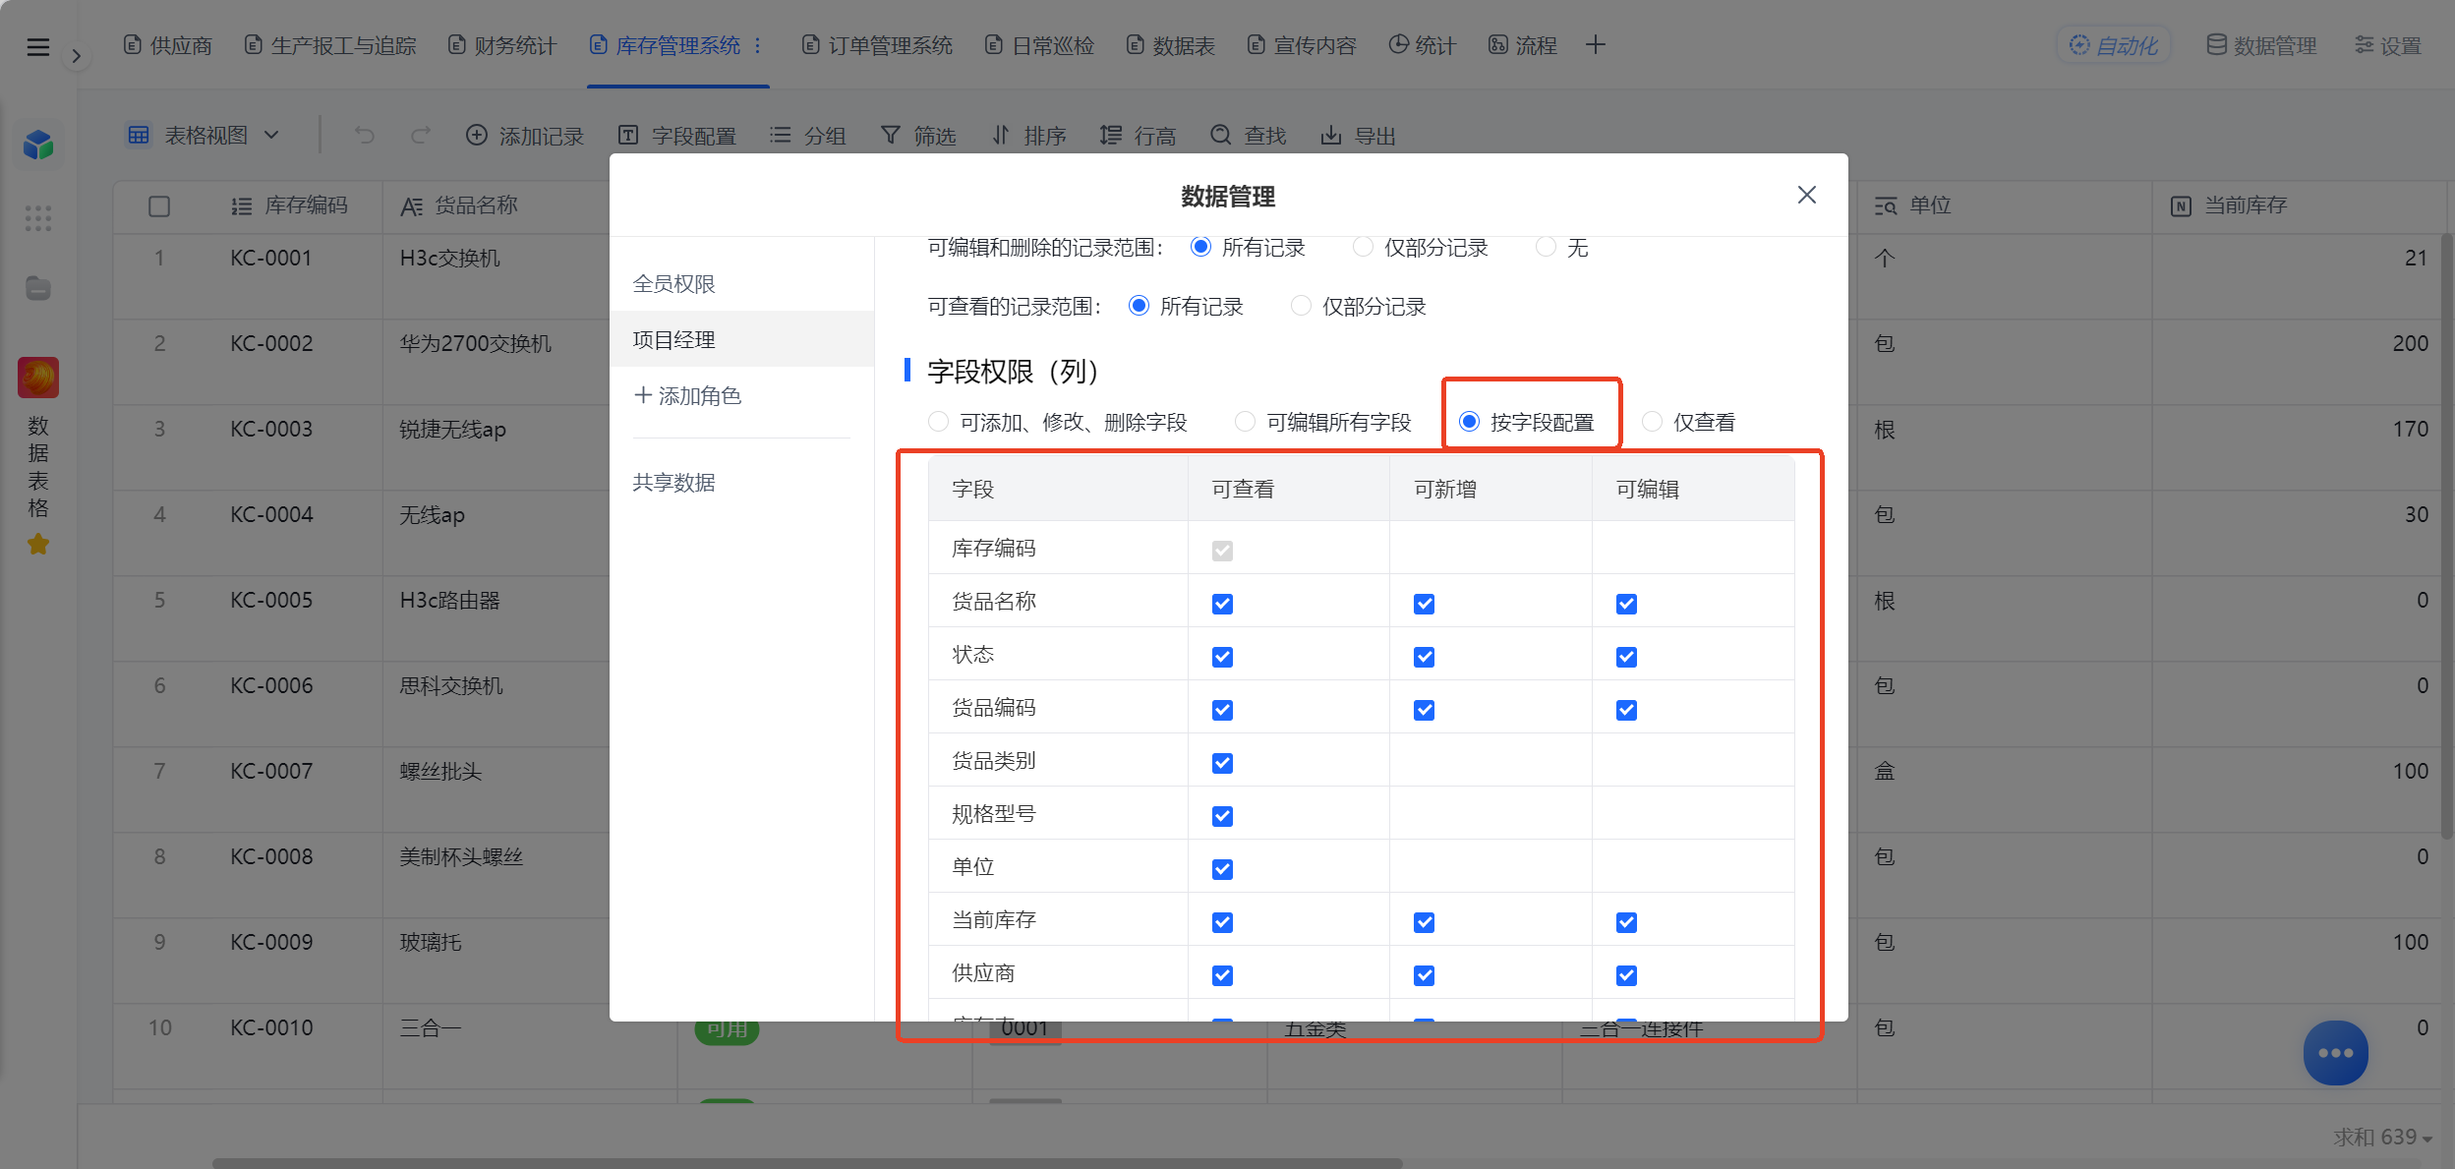Click the horizontal scrollbar at bottom
The width and height of the screenshot is (2455, 1169).
807,1163
